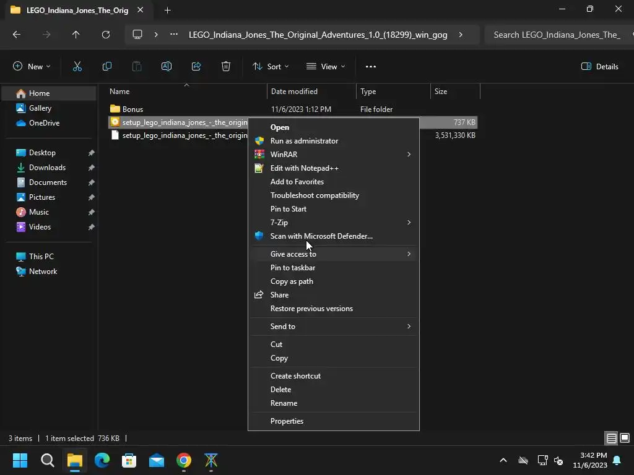Open the Sort dropdown menu
This screenshot has height=475, width=634.
(x=271, y=67)
